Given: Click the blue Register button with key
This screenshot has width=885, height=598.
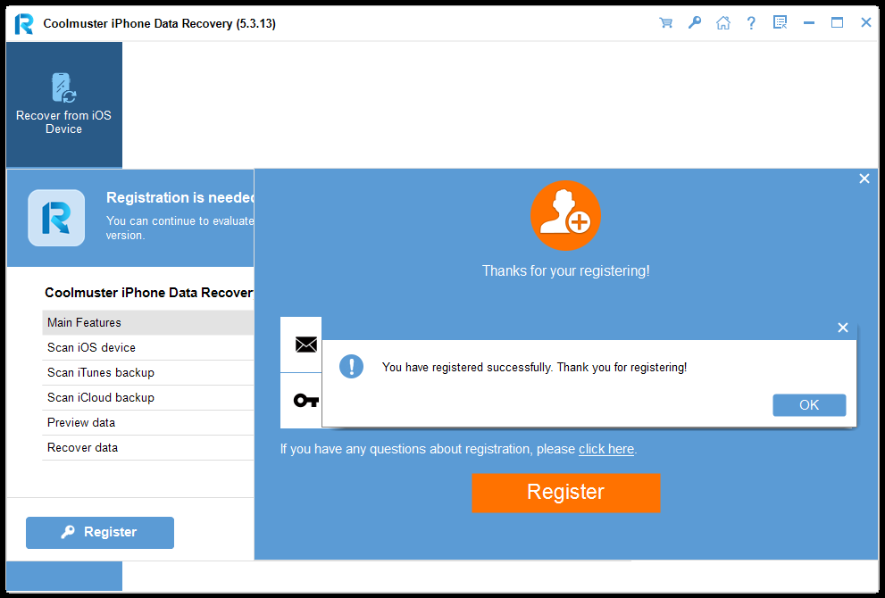Looking at the screenshot, I should (100, 532).
